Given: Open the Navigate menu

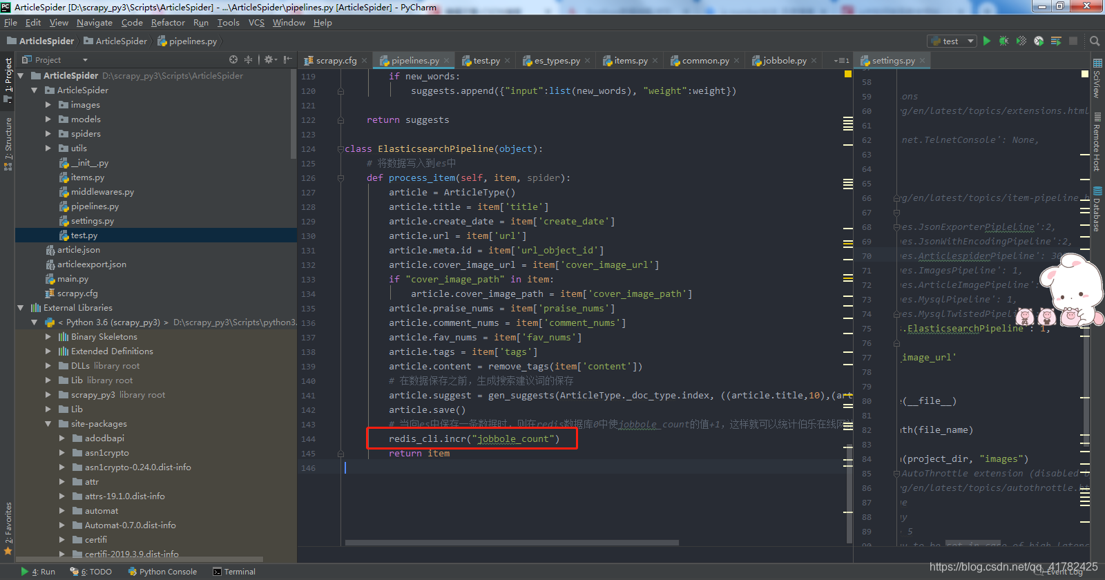Looking at the screenshot, I should [x=95, y=23].
